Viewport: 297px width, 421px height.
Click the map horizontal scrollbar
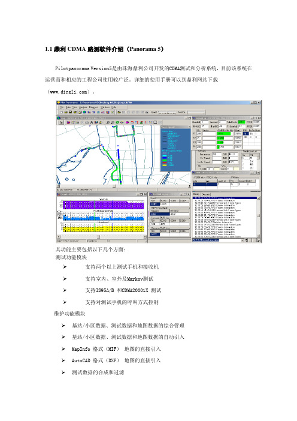(x=123, y=186)
